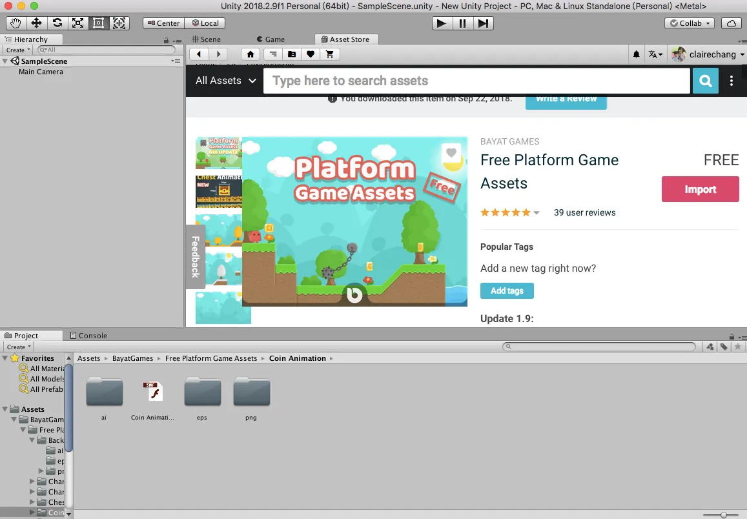
Task: Open the Cloud services button
Action: pyautogui.click(x=732, y=23)
